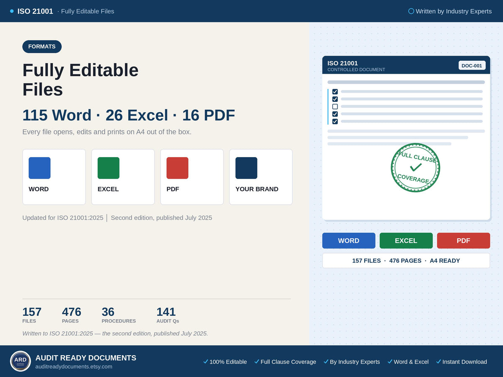Click Instant Download in footer
The height and width of the screenshot is (377, 503).
(465, 362)
